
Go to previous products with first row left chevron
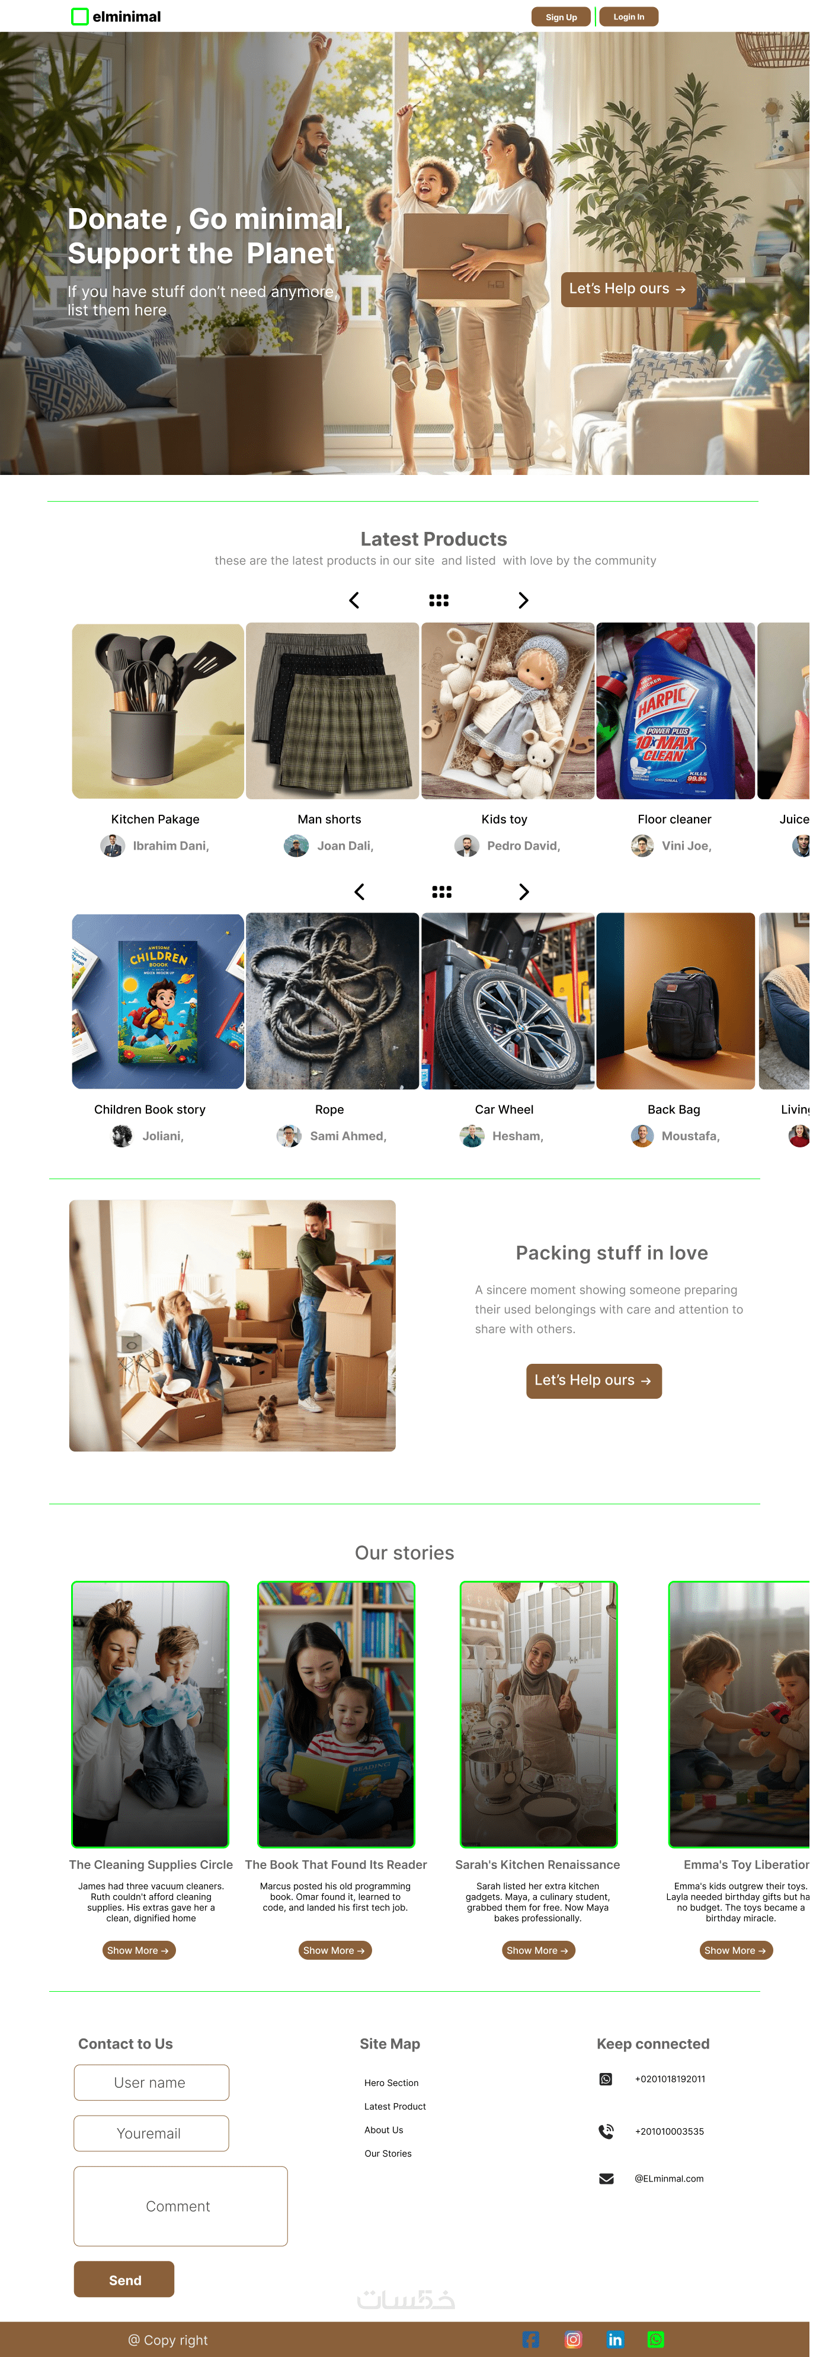tap(354, 600)
